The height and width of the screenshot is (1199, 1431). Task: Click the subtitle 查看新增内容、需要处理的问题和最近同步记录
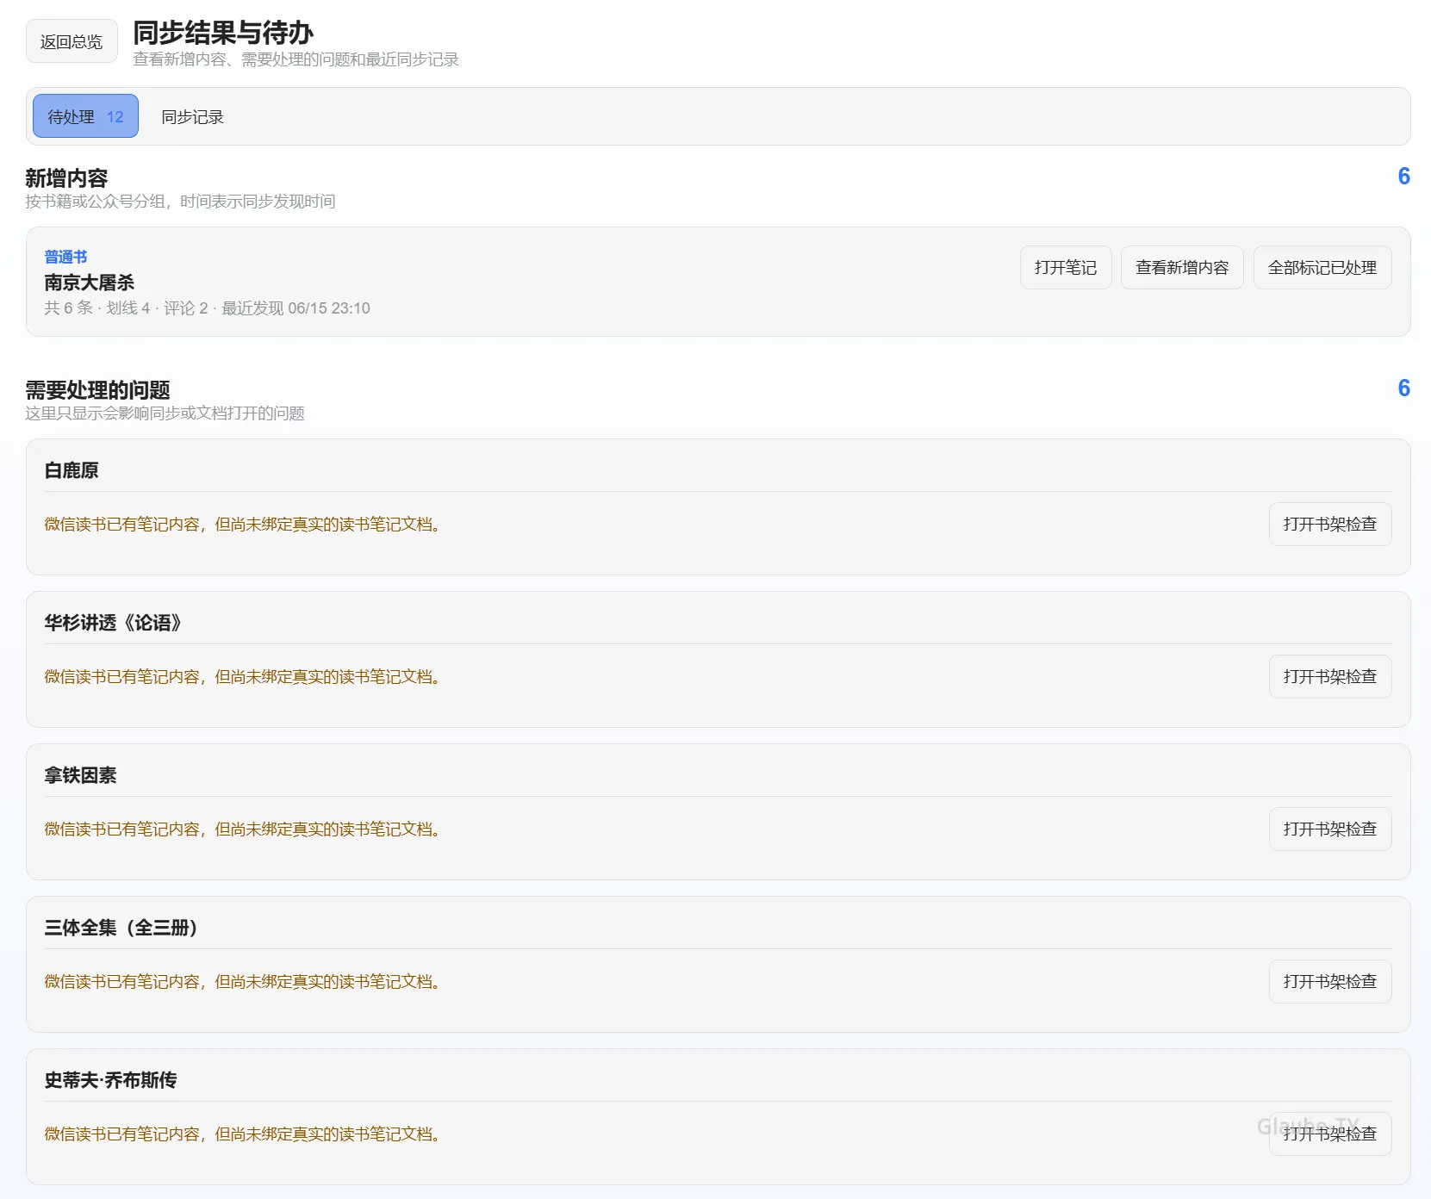coord(296,59)
